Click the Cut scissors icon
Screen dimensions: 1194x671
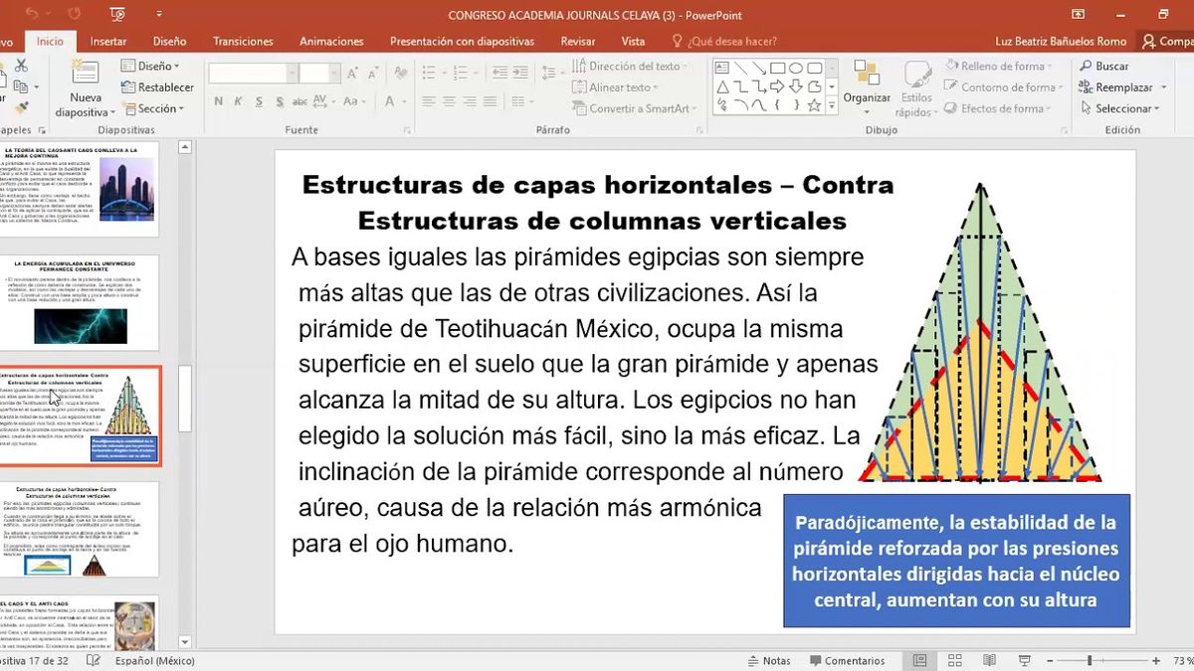point(21,66)
